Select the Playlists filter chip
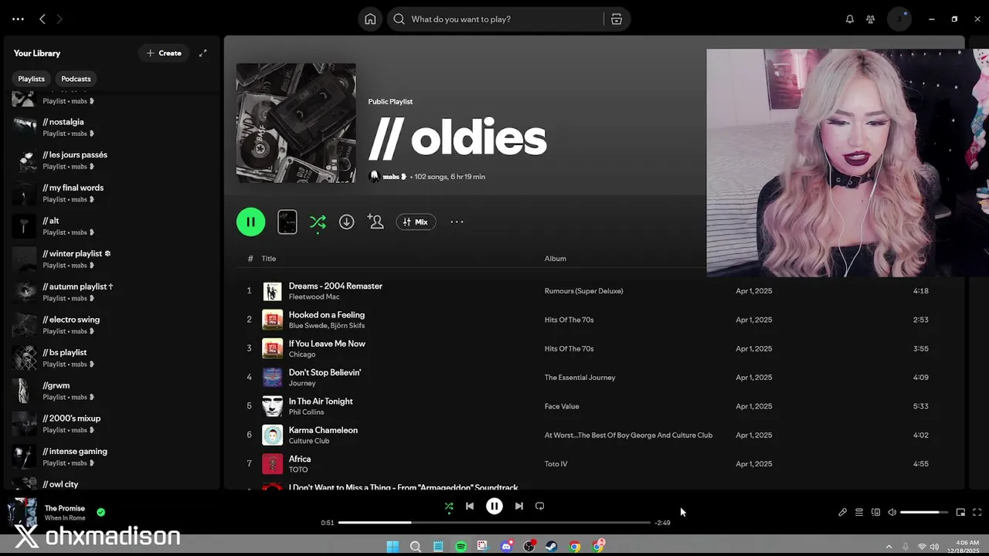Screen dimensions: 989x556 [32, 79]
